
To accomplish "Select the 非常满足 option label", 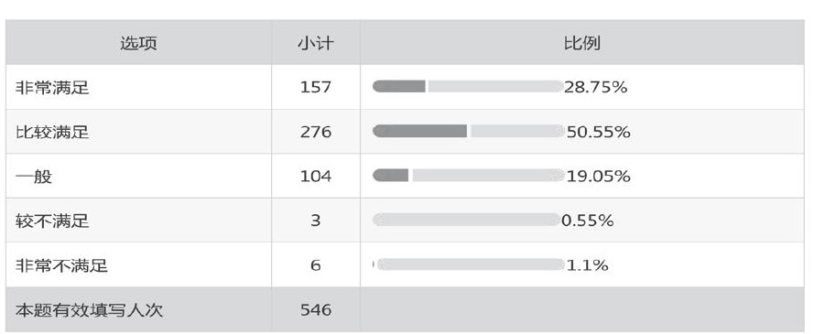I will [52, 87].
